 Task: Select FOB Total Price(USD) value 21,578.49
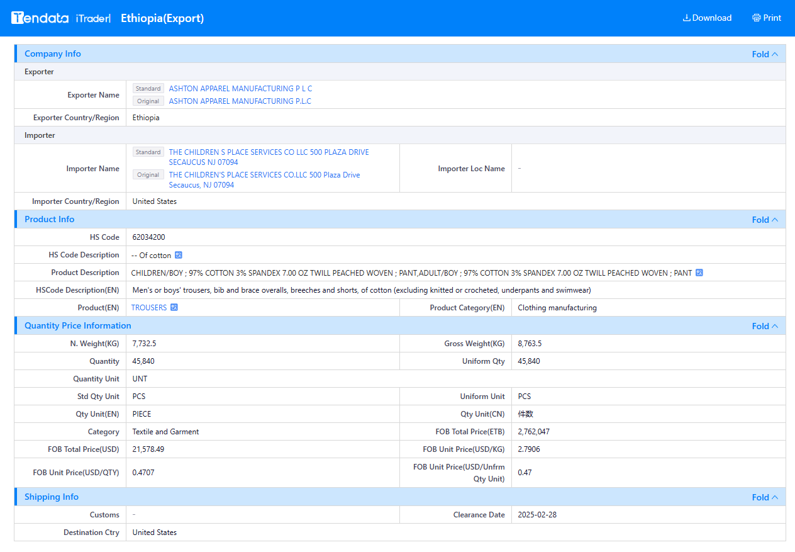click(x=148, y=449)
